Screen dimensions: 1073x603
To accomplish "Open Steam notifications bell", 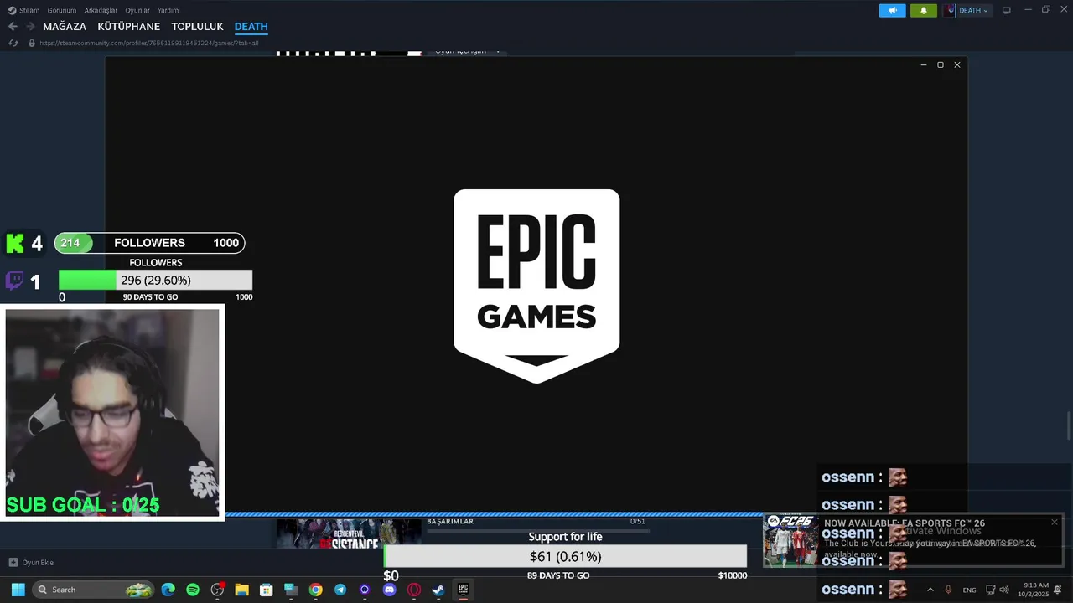I will [924, 10].
